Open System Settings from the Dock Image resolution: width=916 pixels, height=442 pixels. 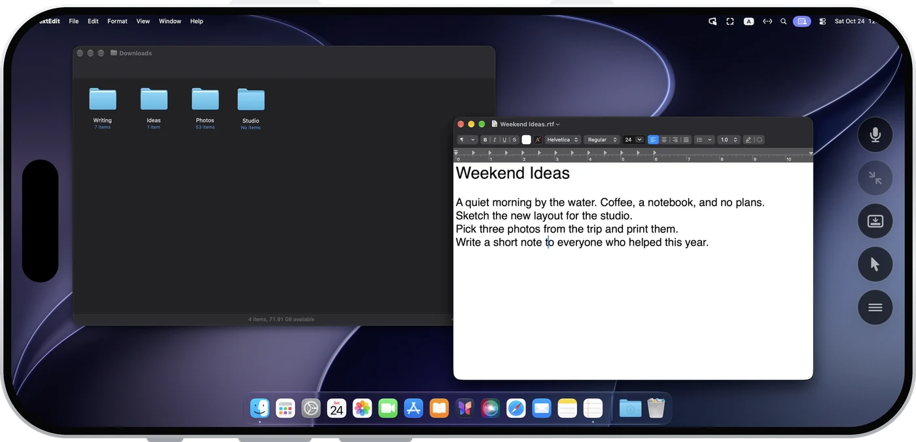tap(311, 409)
